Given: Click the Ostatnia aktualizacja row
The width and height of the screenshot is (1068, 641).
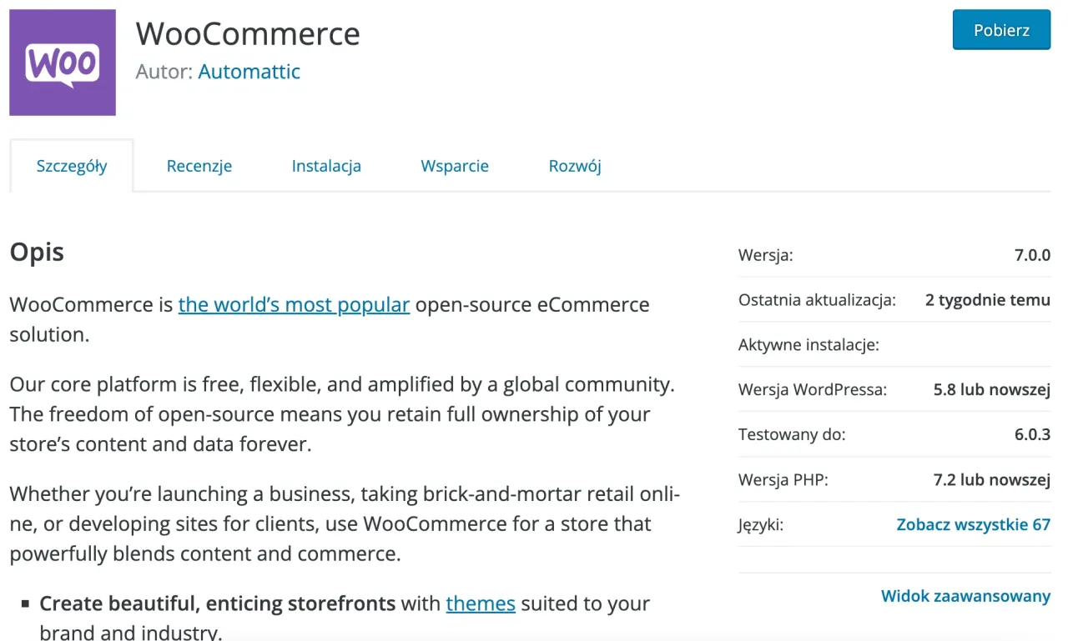Looking at the screenshot, I should click(x=893, y=300).
